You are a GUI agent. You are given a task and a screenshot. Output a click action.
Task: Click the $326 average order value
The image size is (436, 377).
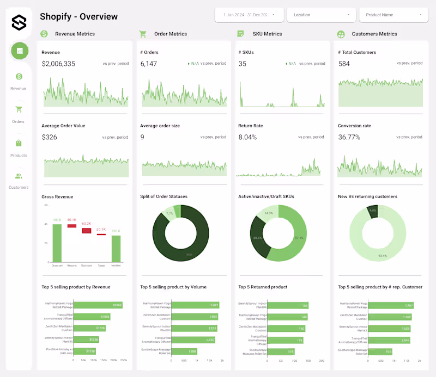click(x=49, y=137)
